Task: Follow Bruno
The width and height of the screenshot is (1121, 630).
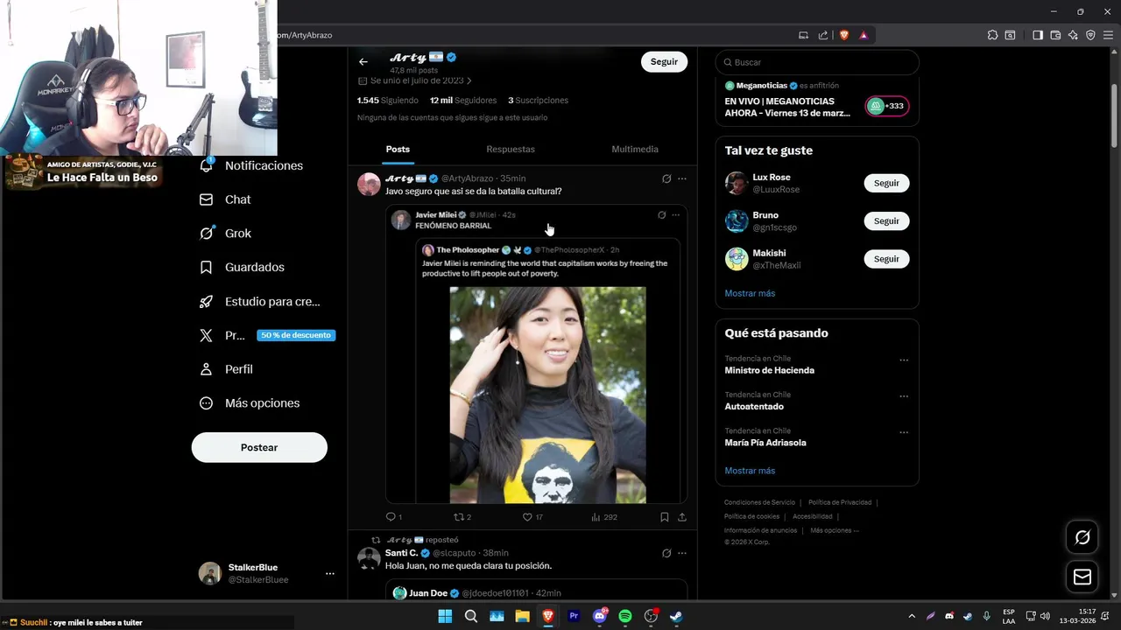Action: (x=886, y=221)
